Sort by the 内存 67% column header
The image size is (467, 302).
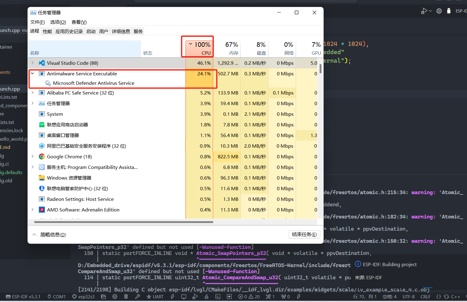pyautogui.click(x=227, y=48)
